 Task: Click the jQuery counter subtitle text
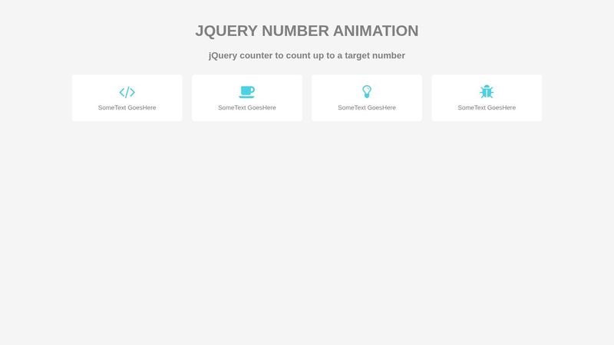[307, 55]
